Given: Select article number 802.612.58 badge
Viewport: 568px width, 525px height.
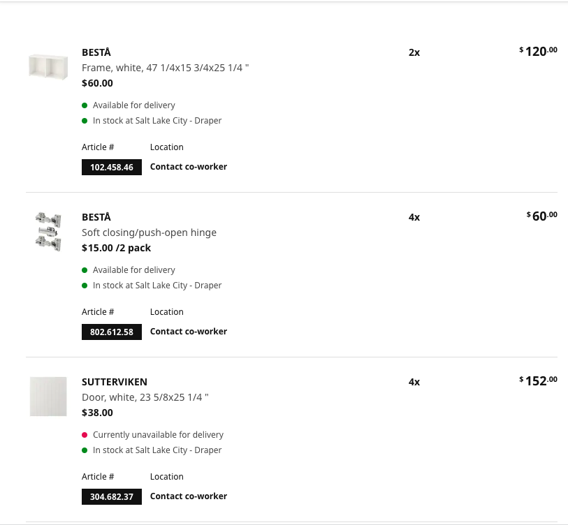Looking at the screenshot, I should [112, 332].
